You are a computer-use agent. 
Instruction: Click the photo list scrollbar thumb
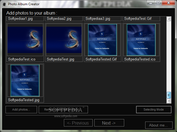click(169, 95)
